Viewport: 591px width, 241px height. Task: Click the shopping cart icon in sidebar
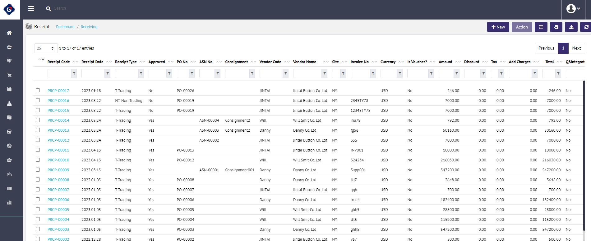point(9,75)
